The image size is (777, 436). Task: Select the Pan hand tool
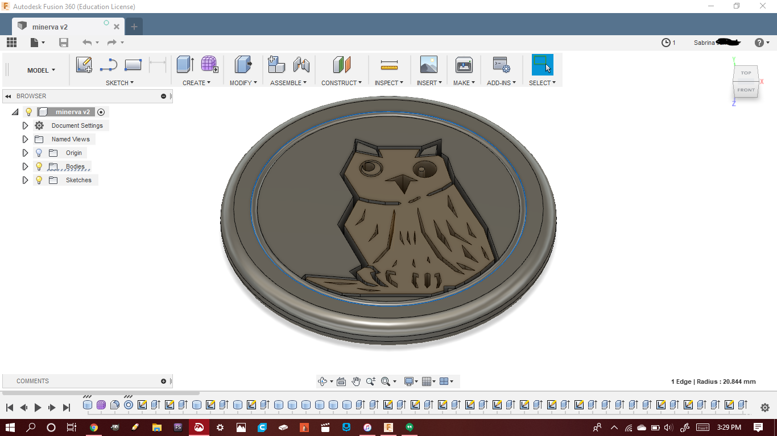coord(356,381)
